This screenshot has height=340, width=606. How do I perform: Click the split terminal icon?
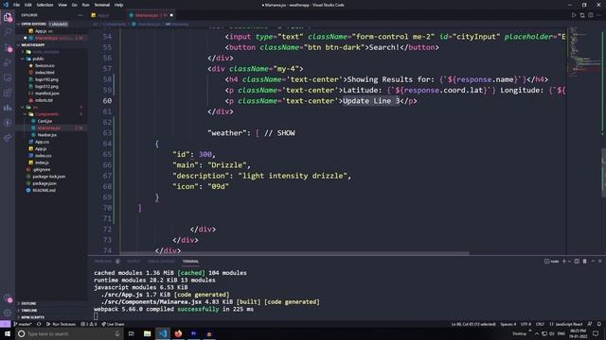point(577,262)
